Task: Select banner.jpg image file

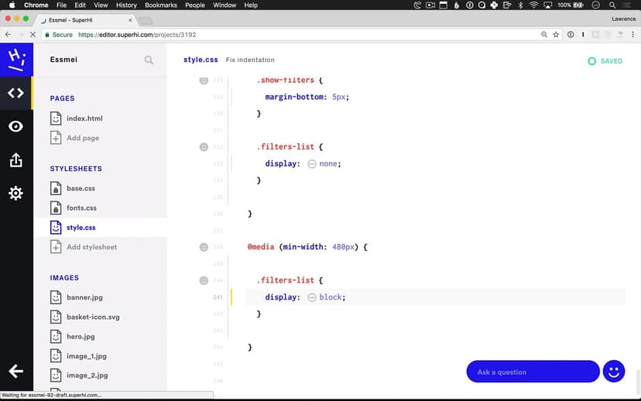Action: (84, 297)
